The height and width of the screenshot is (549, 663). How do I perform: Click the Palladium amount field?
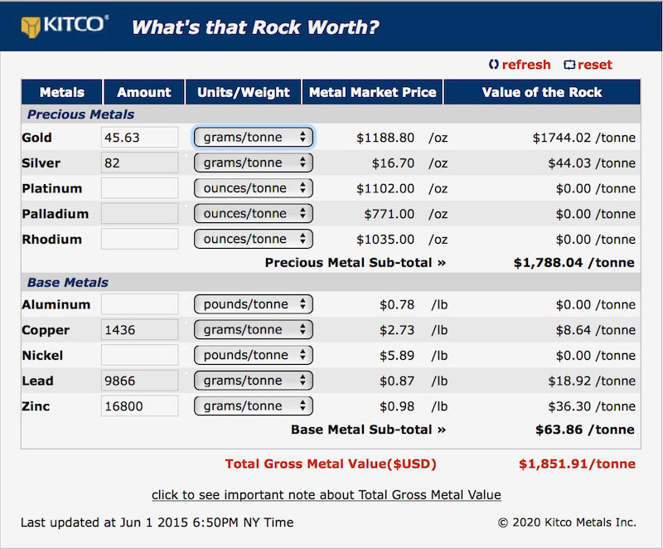(x=139, y=214)
